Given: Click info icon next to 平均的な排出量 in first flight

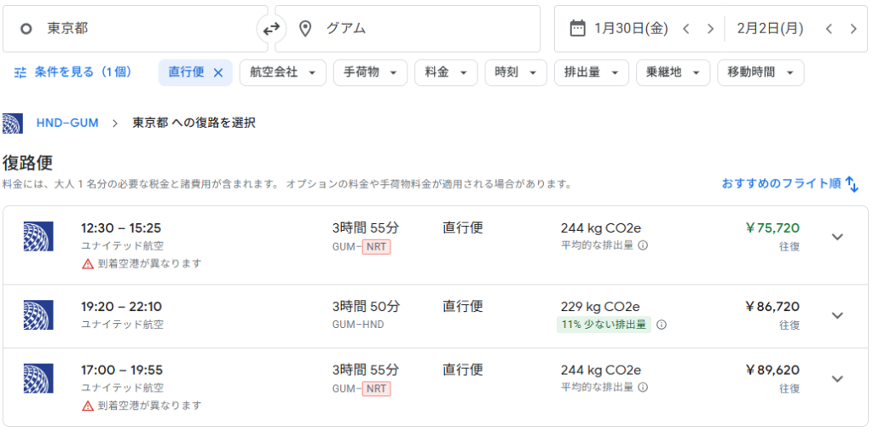Looking at the screenshot, I should 643,245.
